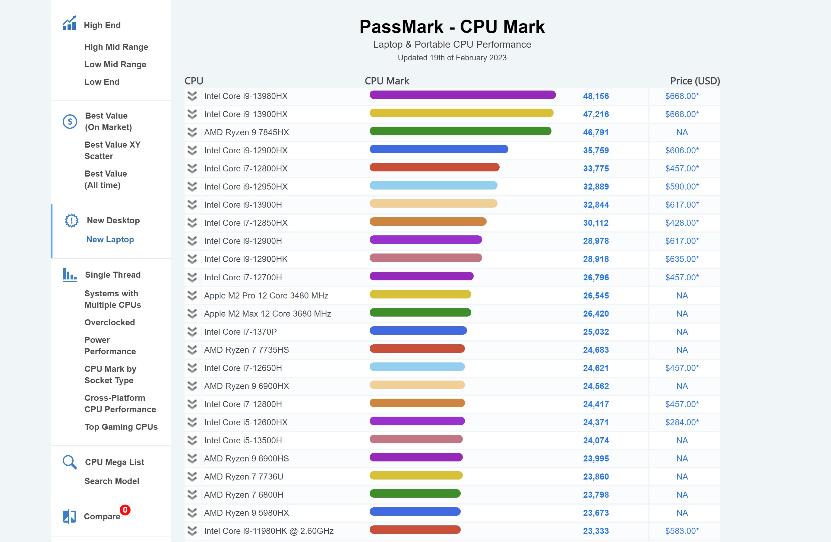This screenshot has width=831, height=542.
Task: Open Systems with Multiple CPUs
Action: click(113, 299)
